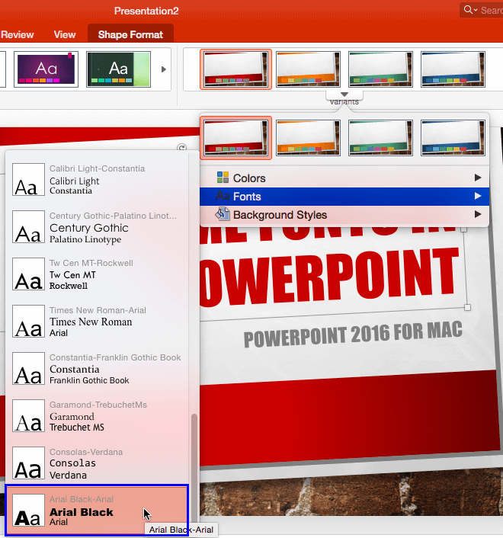Screen dimensions: 503x538
Task: Apply the Arial Black-Arial font pair
Action: [x=97, y=511]
